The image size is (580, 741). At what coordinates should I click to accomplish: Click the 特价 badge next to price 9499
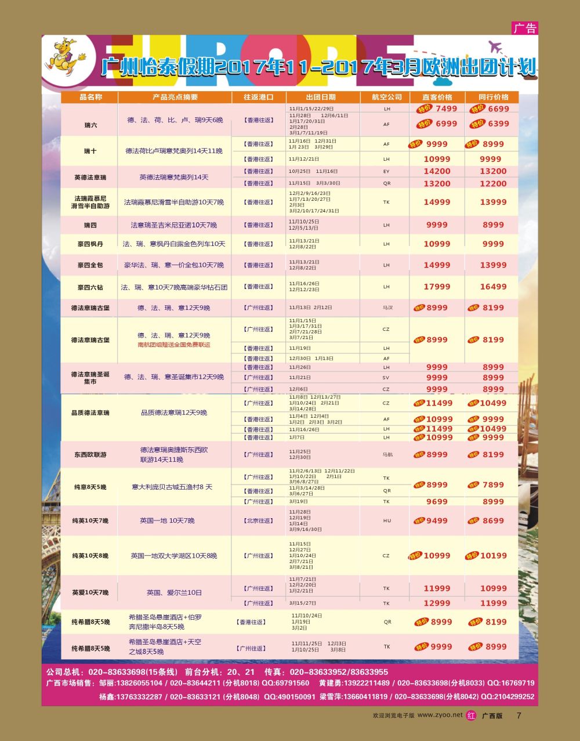418,520
